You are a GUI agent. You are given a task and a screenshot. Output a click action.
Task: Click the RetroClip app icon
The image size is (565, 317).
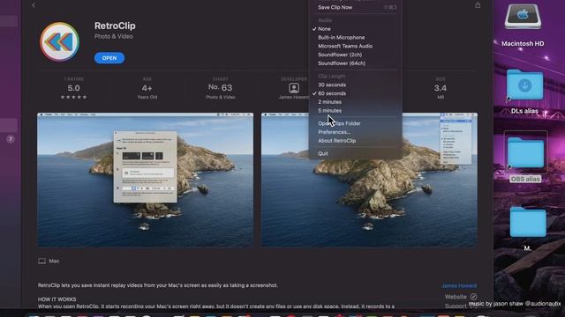click(59, 41)
